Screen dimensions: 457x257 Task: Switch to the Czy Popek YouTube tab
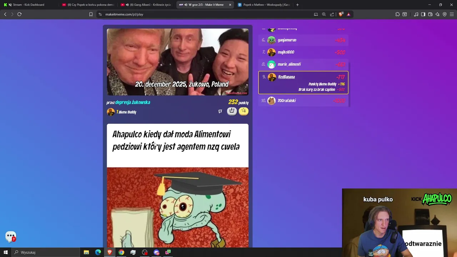click(88, 5)
